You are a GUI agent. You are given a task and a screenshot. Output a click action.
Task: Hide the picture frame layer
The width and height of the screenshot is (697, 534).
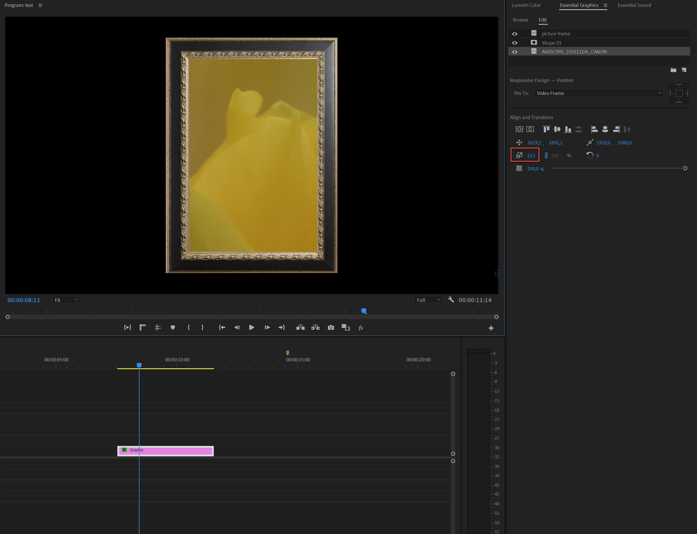pyautogui.click(x=515, y=34)
